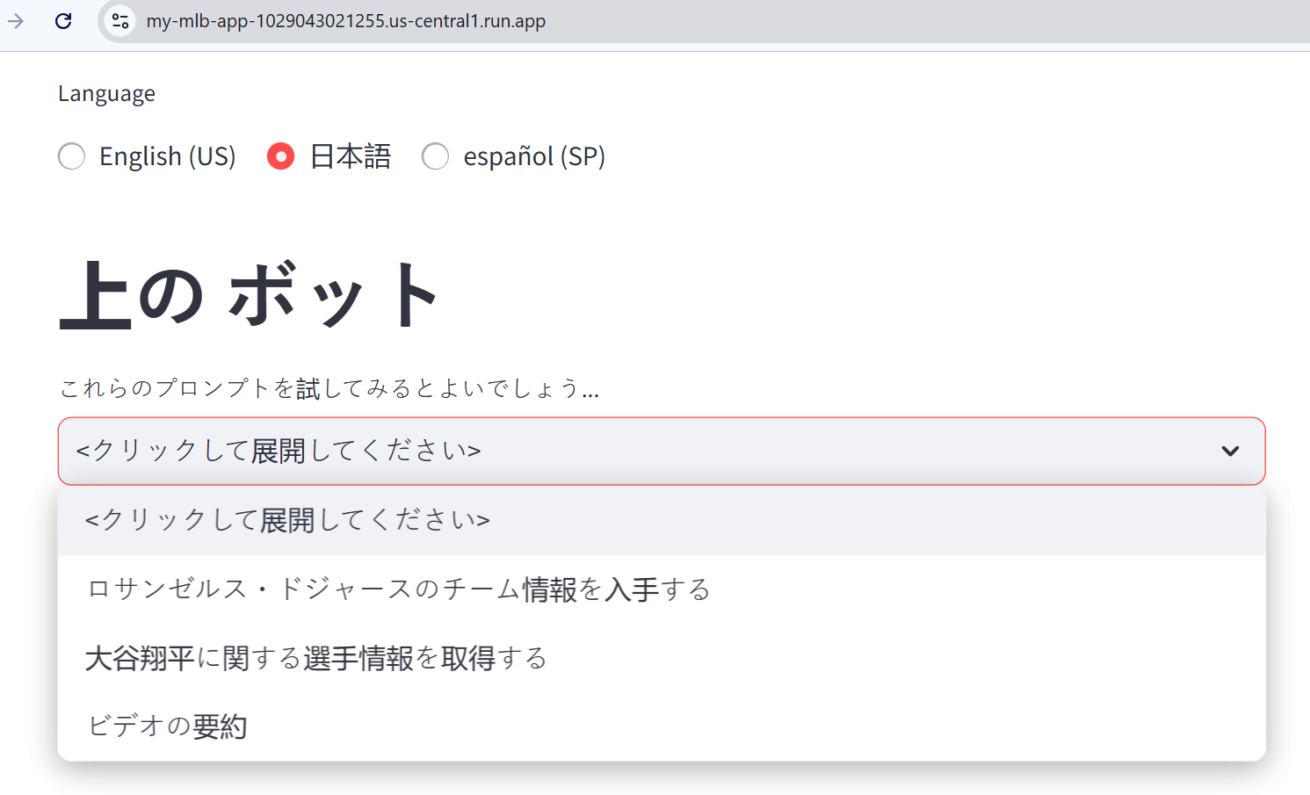Viewport: 1310px width, 795px height.
Task: Open site permissions icon in the address bar
Action: (x=119, y=21)
